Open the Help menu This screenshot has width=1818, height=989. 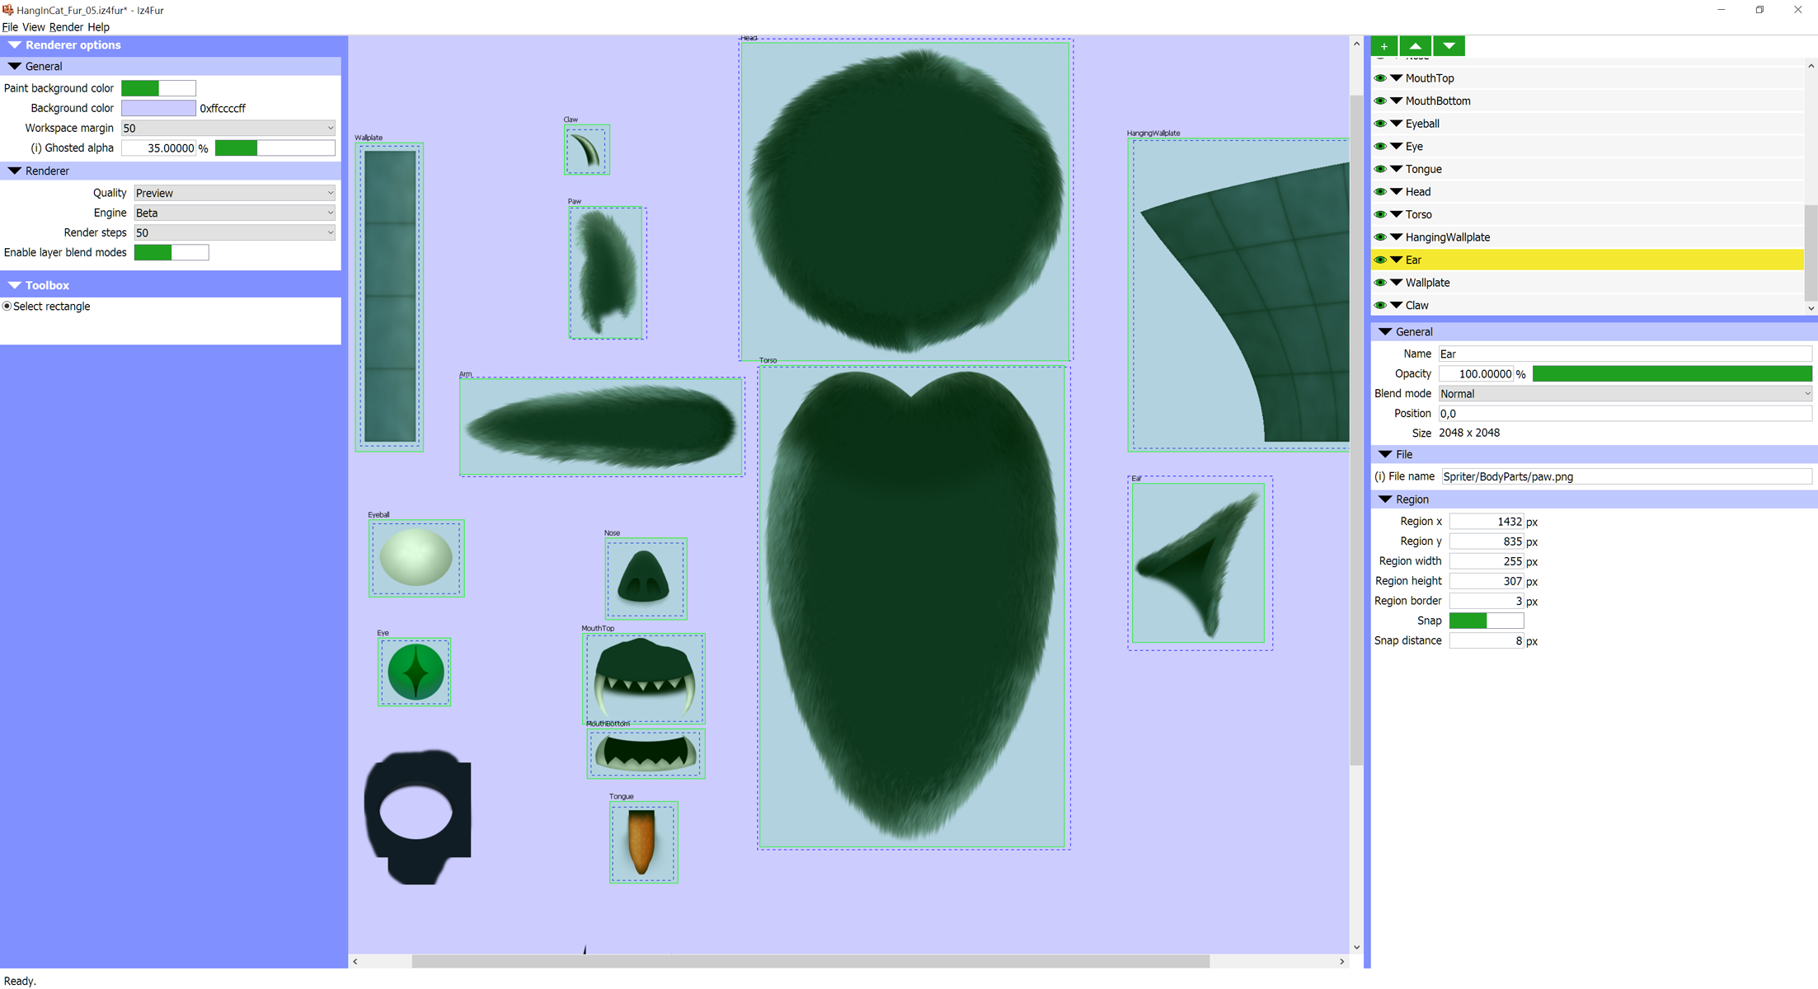tap(98, 27)
